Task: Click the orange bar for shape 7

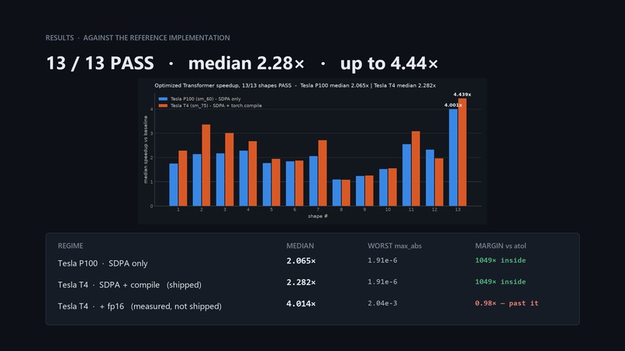Action: 323,173
